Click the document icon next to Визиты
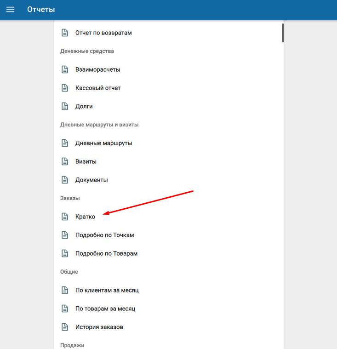 pos(65,161)
